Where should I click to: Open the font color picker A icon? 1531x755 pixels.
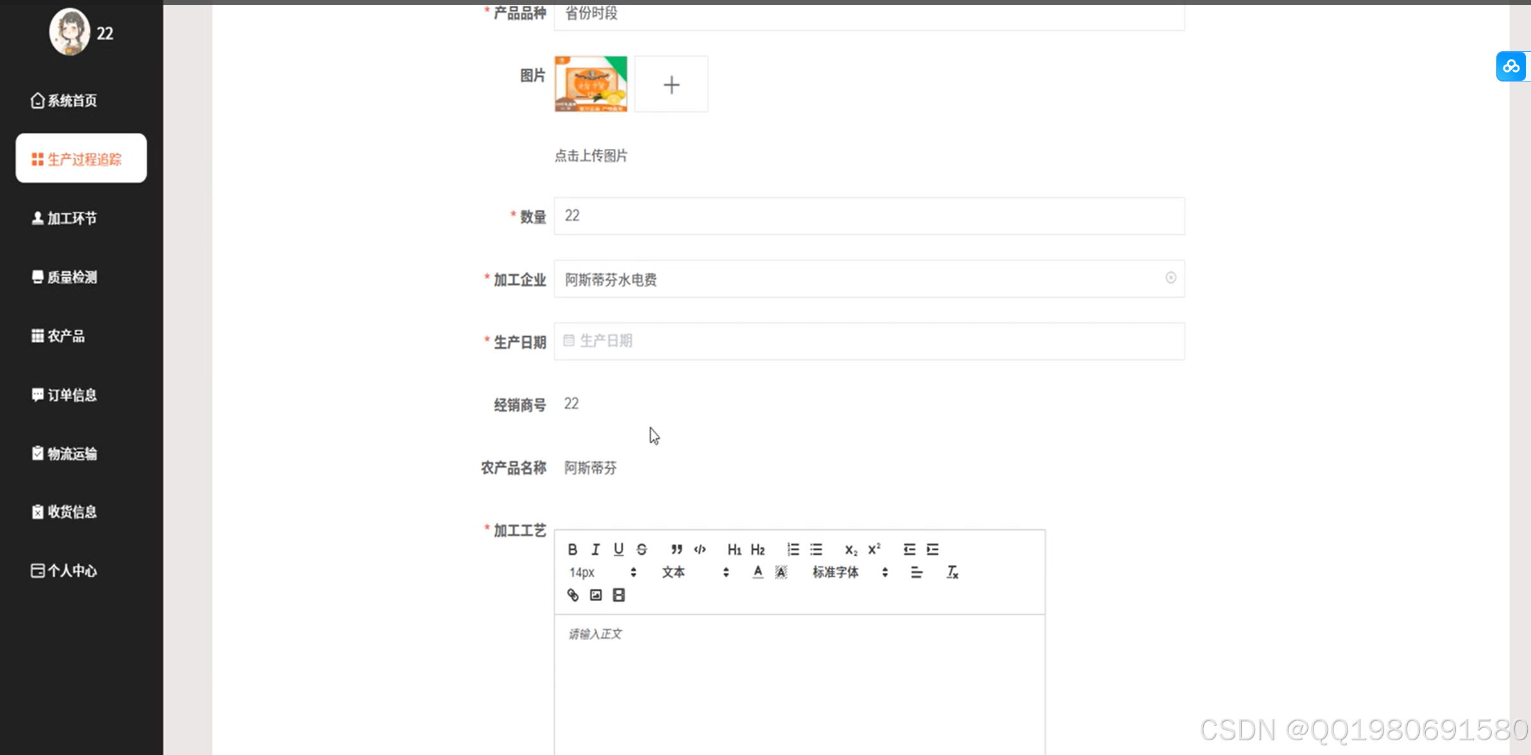coord(757,572)
